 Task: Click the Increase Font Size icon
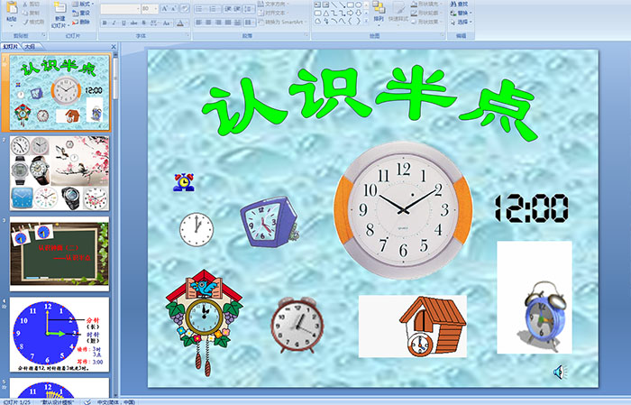pyautogui.click(x=165, y=8)
